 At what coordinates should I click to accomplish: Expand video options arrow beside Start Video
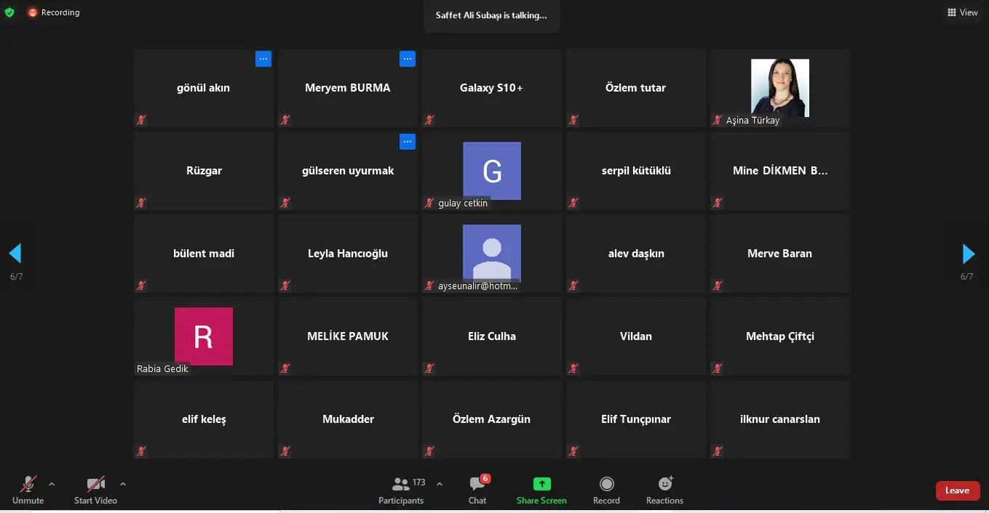122,483
